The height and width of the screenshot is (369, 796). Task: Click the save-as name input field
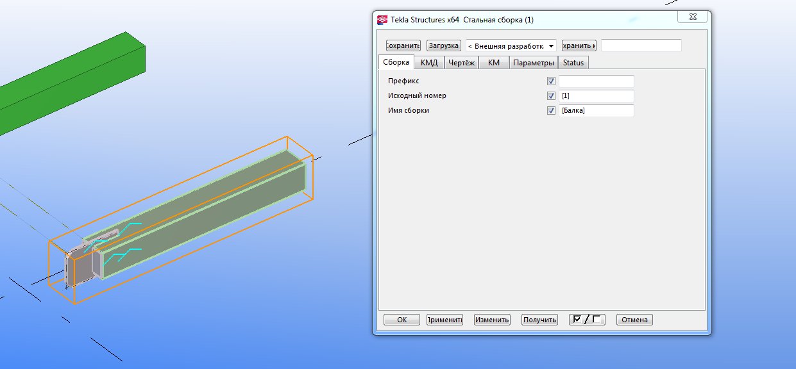pos(641,45)
